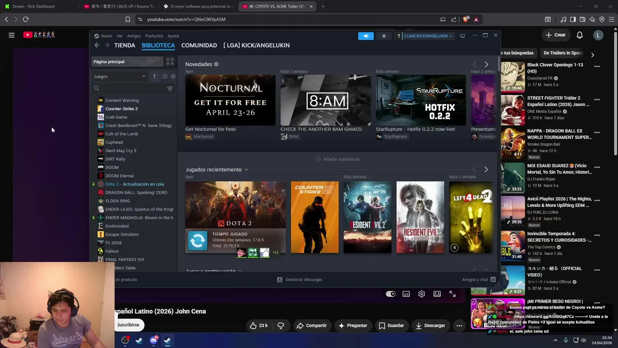Open the Productos menu in Steam
The image size is (618, 348).
pos(154,36)
